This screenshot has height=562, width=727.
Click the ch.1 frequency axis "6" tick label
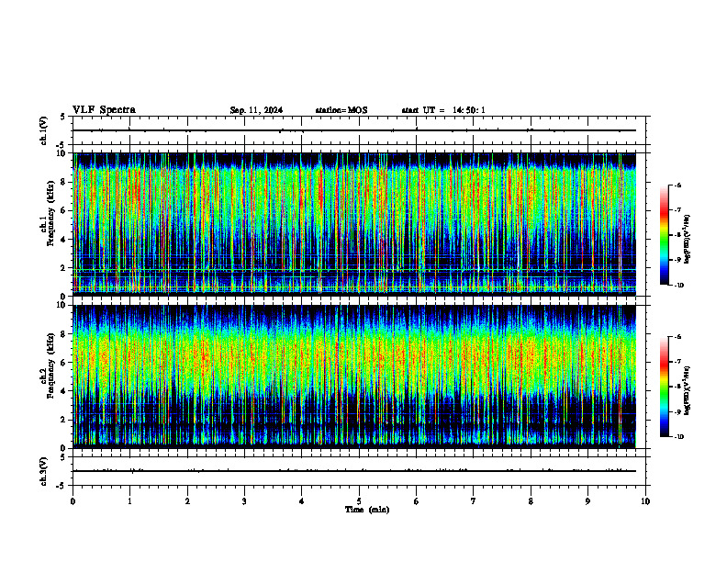click(64, 210)
